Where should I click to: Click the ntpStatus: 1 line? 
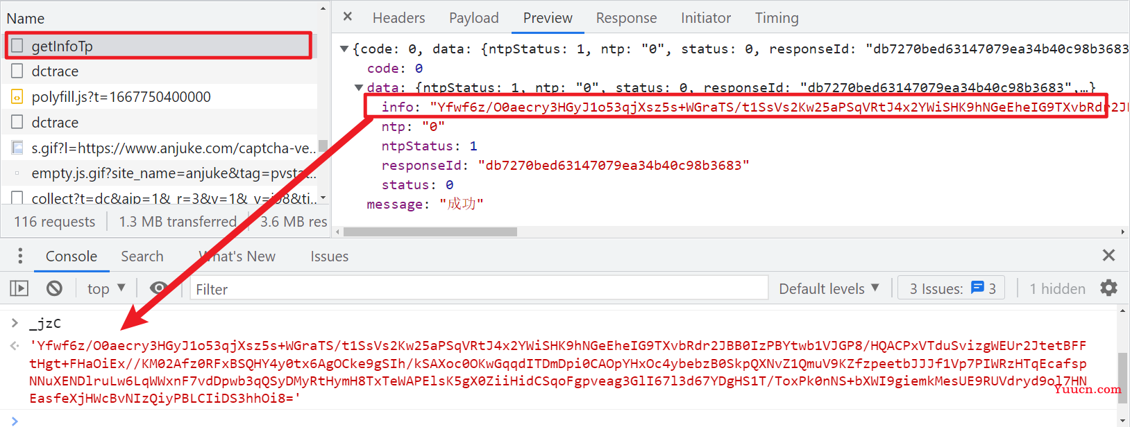click(429, 146)
